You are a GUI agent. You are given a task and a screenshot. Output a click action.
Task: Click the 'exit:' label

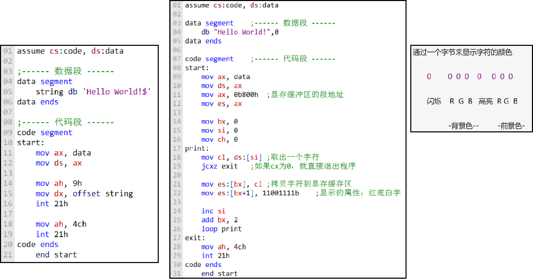[x=195, y=238]
